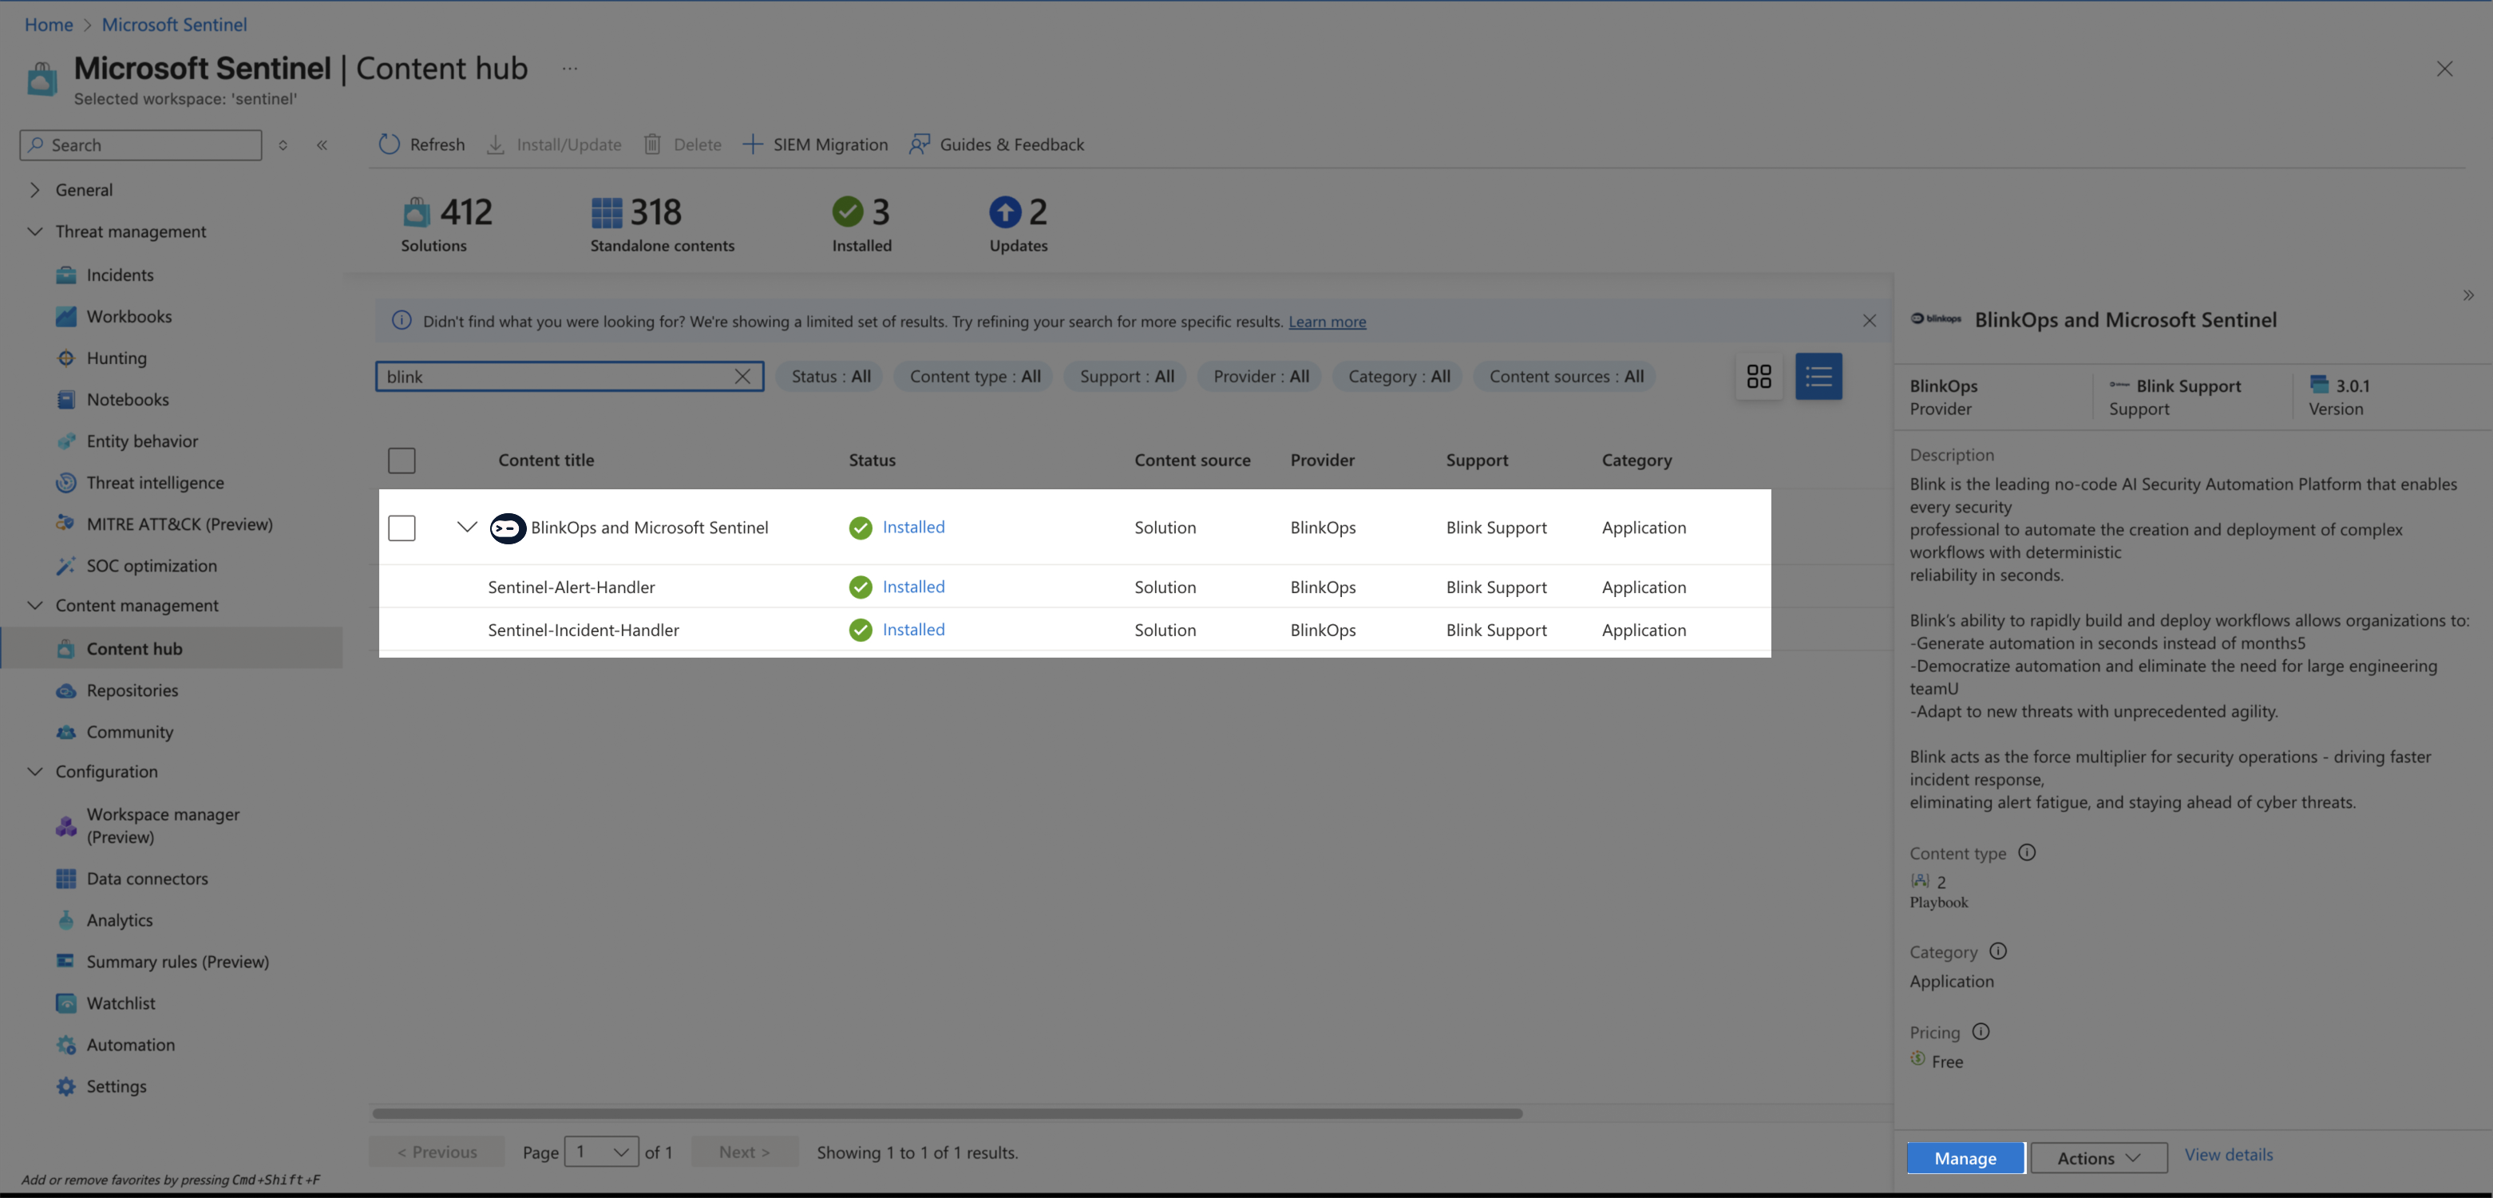Clear the blink search text
This screenshot has width=2493, height=1198.
[x=742, y=377]
